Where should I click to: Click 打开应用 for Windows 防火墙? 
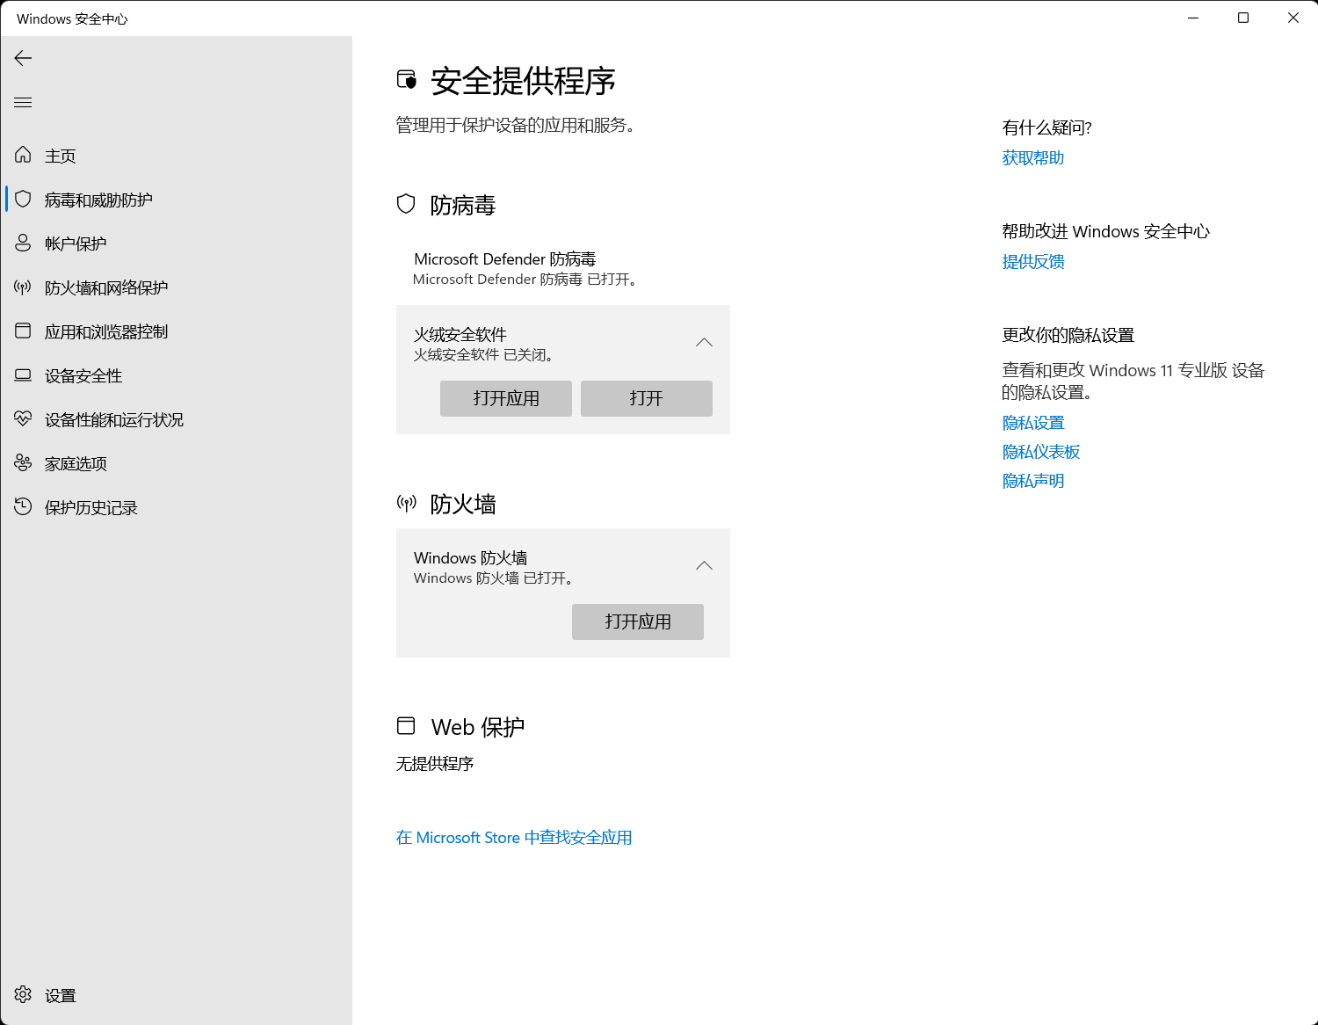click(x=638, y=622)
